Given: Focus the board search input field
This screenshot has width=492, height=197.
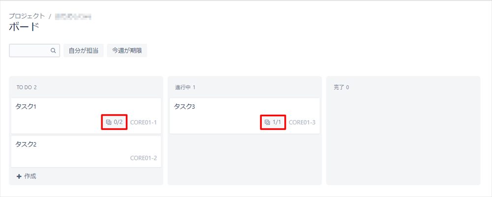Looking at the screenshot, I should click(x=34, y=50).
